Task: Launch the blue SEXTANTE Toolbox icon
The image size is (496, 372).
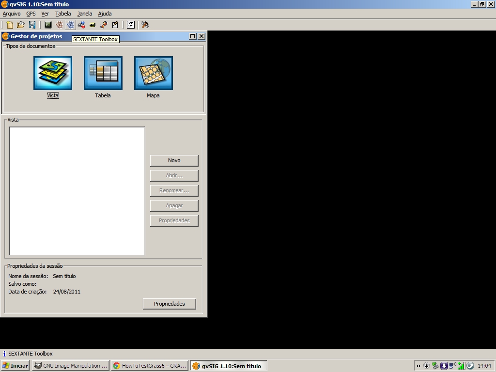Action: pyautogui.click(x=70, y=25)
